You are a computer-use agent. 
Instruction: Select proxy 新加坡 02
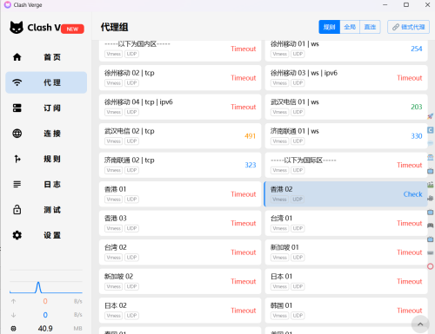180,281
